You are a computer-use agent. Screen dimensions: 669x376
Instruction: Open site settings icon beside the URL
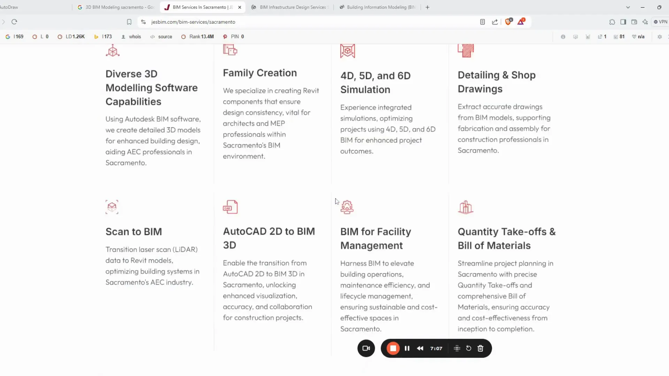pos(143,22)
